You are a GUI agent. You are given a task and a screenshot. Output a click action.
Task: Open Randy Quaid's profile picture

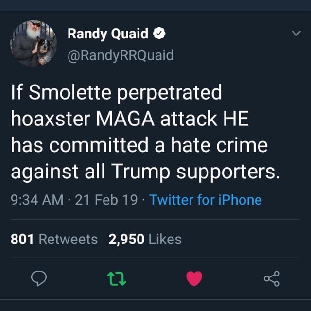click(x=33, y=43)
